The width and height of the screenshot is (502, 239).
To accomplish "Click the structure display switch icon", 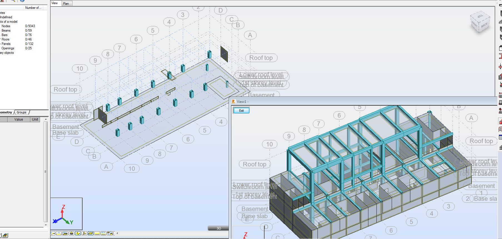I will pyautogui.click(x=110, y=233).
